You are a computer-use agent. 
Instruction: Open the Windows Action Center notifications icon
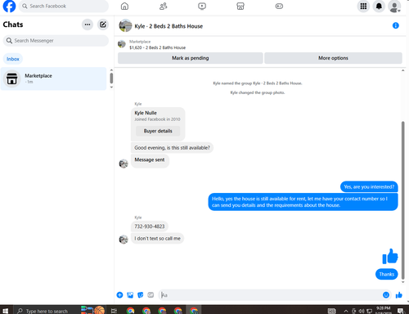401,311
